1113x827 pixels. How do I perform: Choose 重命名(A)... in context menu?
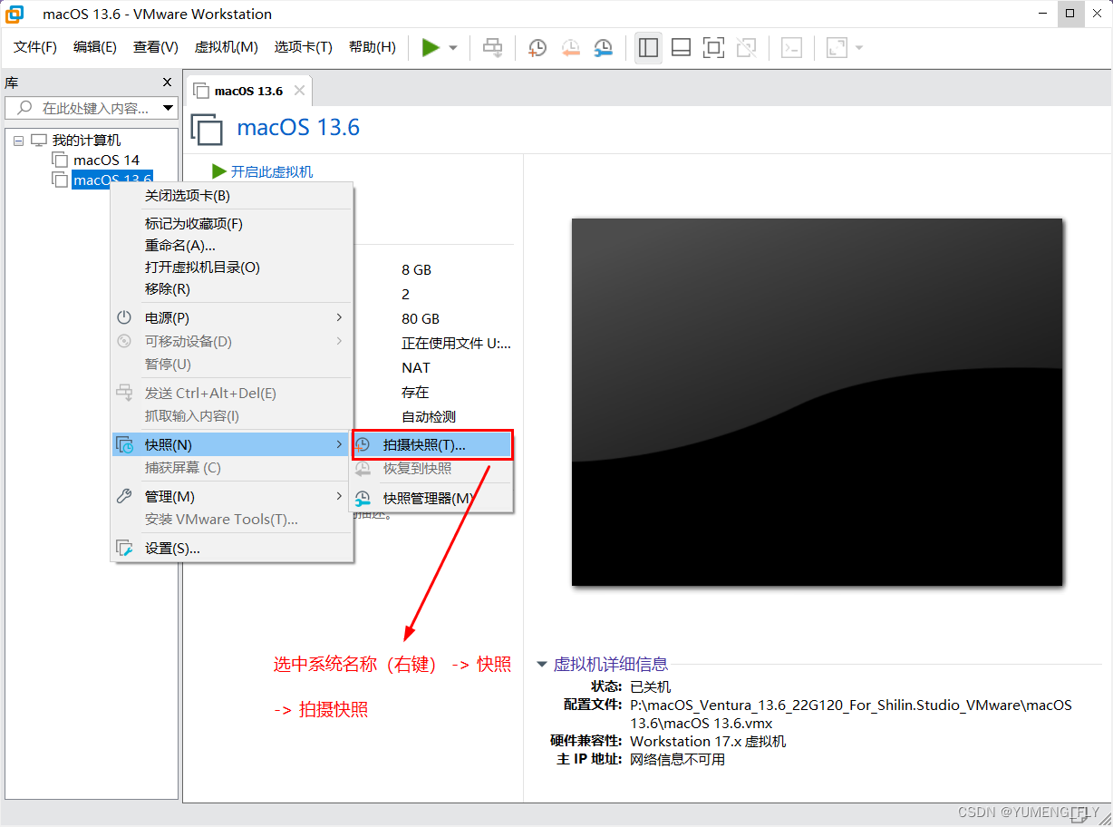(x=231, y=245)
